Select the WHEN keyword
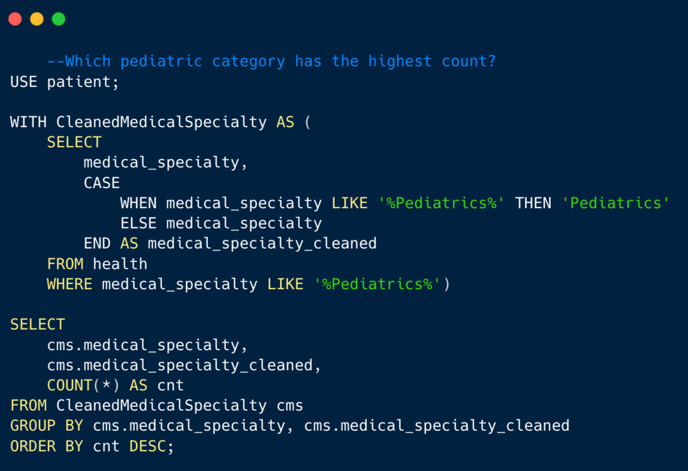 [x=138, y=203]
